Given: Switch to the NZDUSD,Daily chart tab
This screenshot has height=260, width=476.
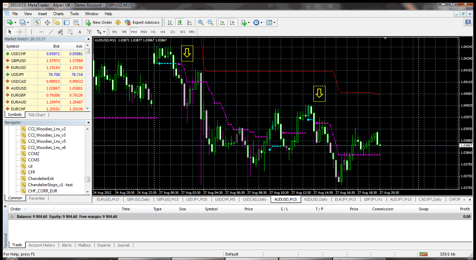Looking at the screenshot, I should (x=316, y=199).
